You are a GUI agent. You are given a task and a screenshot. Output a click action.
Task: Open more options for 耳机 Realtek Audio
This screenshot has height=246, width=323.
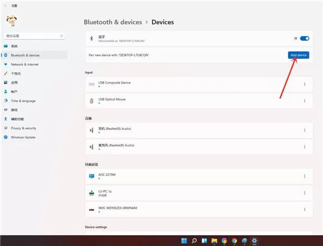(305, 130)
